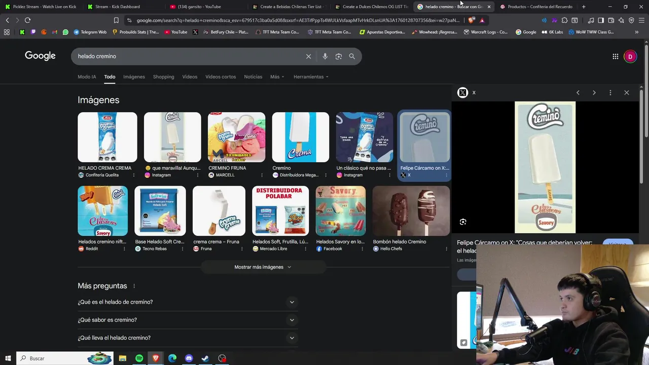Open the Herramientas dropdown
649x365 pixels.
311,77
